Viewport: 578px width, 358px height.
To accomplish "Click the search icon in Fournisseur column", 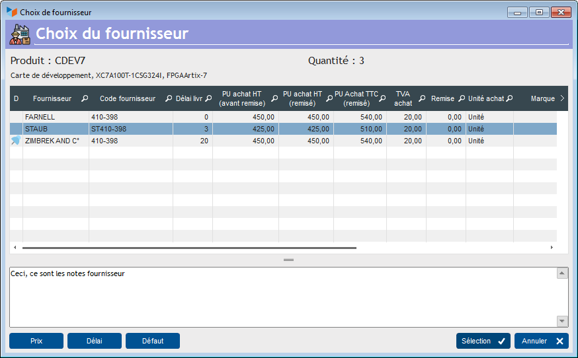I will tap(84, 98).
